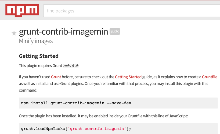Screen dimensions: 220x134
Task: Click the "public" badge
Action: [x=115, y=31]
